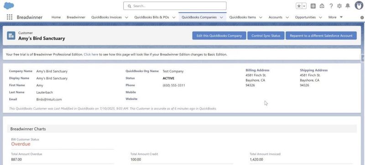Open the Accounts tab
This screenshot has height=165, width=365.
tap(276, 17)
